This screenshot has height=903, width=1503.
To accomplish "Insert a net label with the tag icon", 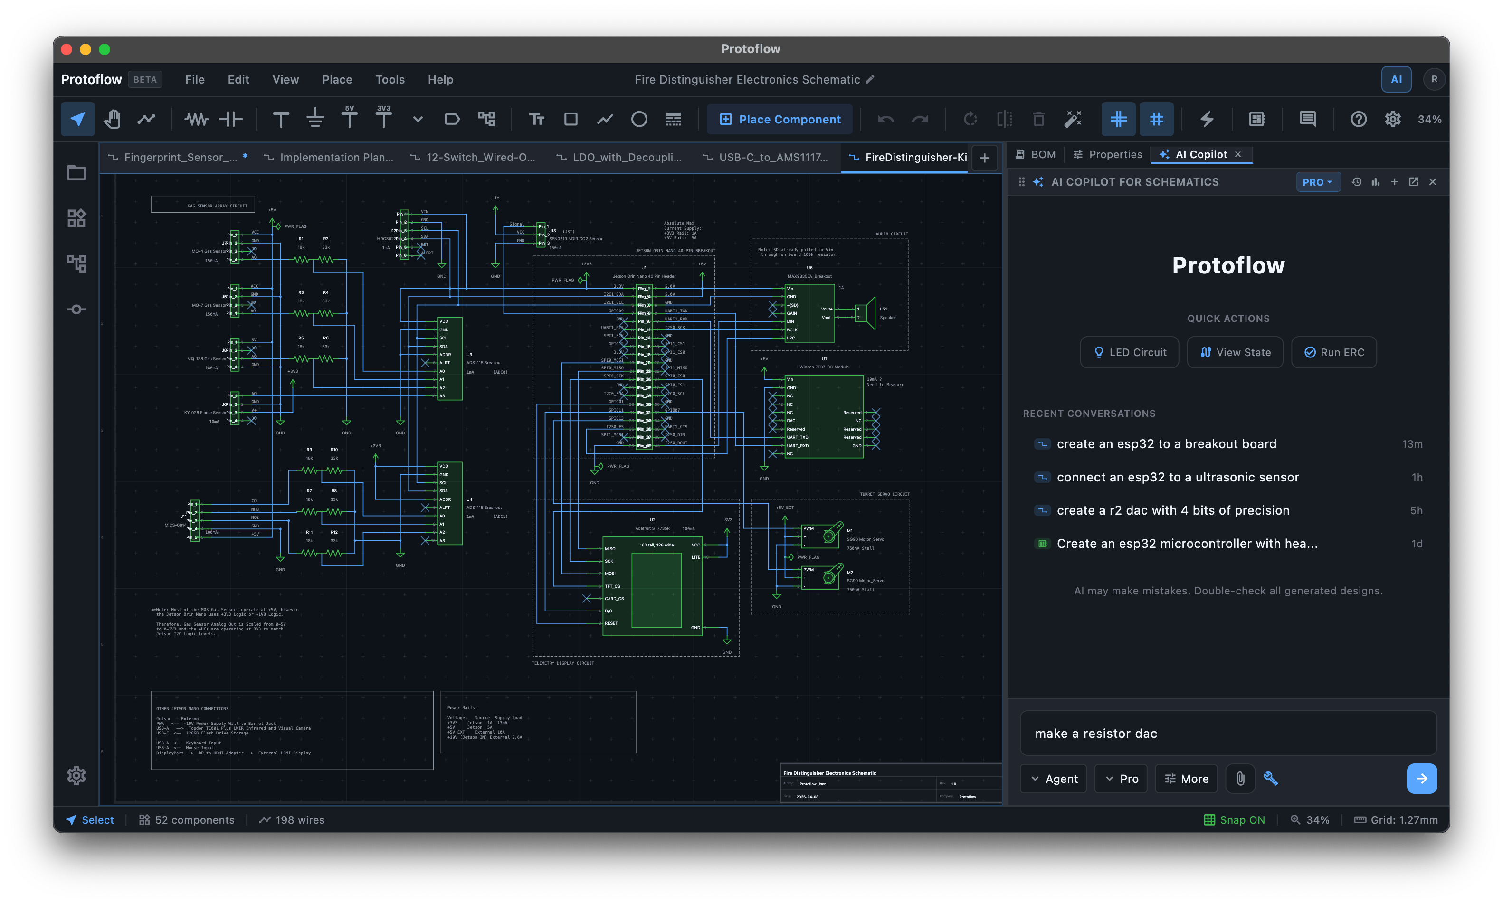I will pyautogui.click(x=452, y=119).
